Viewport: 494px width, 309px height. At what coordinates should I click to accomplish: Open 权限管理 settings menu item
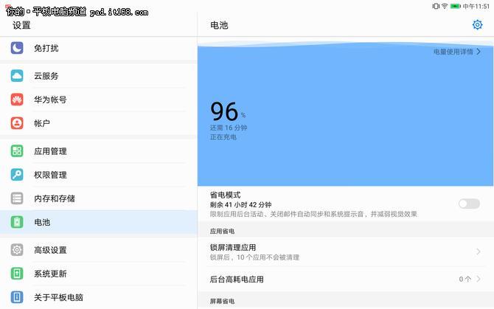[98, 175]
